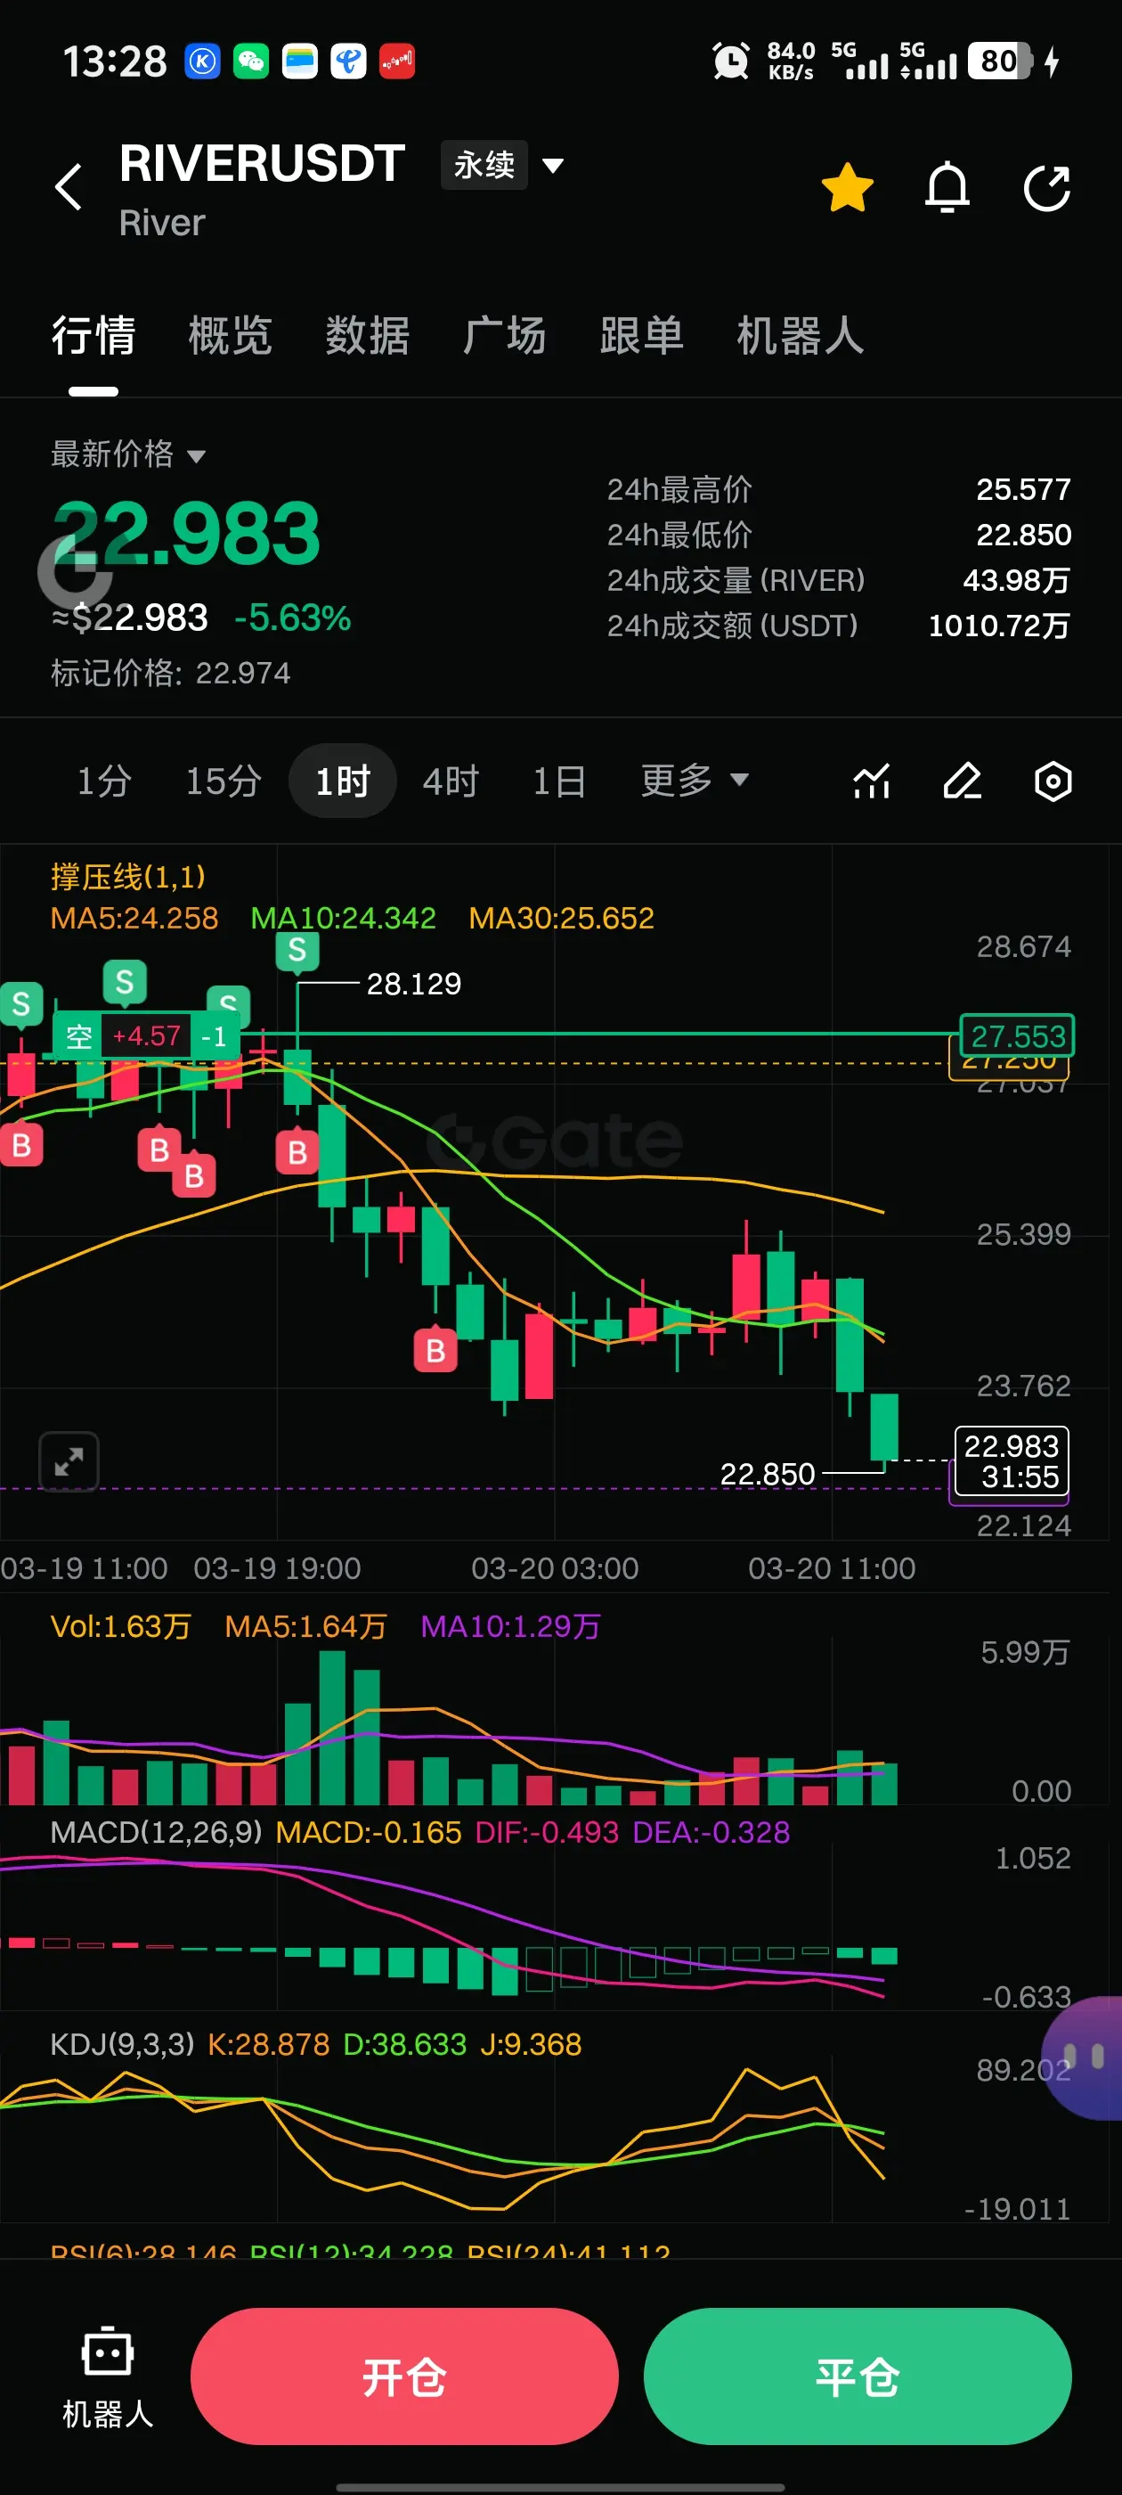Tap the share icon in header
This screenshot has height=2495, width=1122.
tap(1047, 187)
